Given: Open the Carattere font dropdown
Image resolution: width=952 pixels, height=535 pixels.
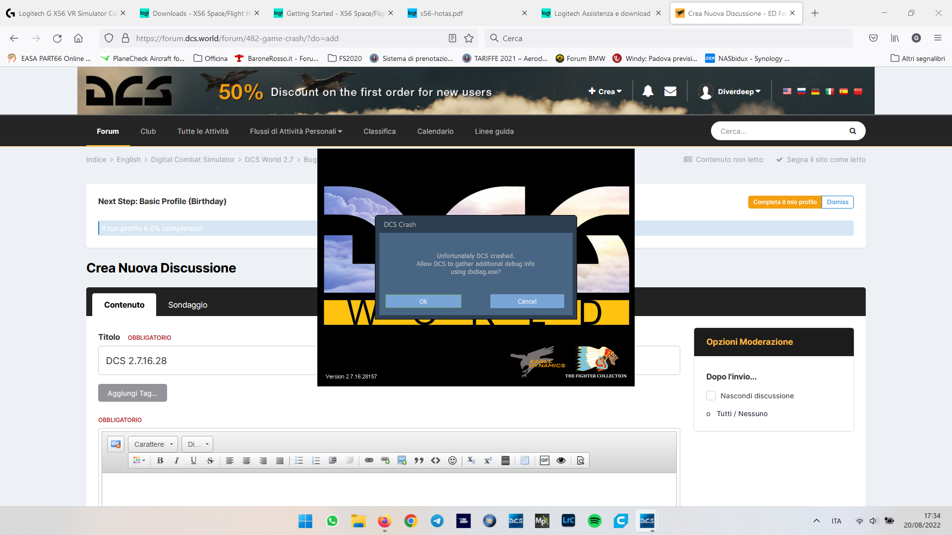Looking at the screenshot, I should coord(153,444).
